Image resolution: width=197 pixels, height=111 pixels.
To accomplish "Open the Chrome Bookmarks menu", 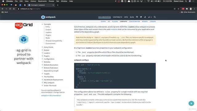I will point(42,1).
